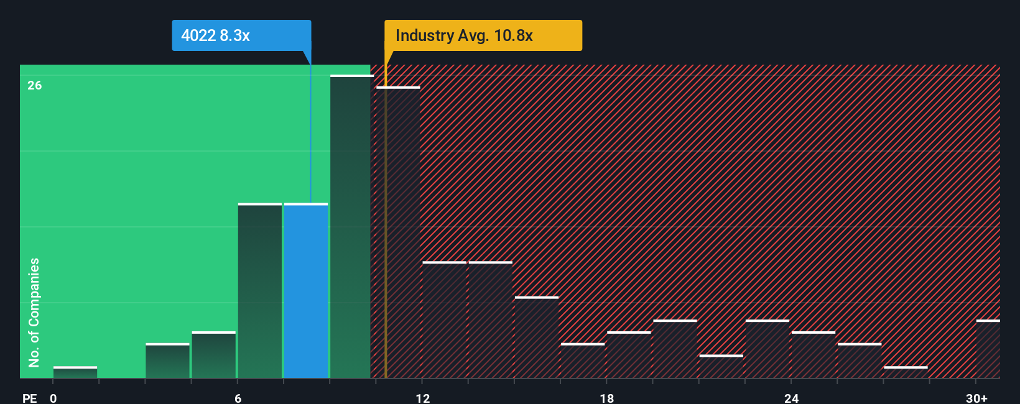
Task: Click the x-axis tick label 12
Action: pos(423,398)
